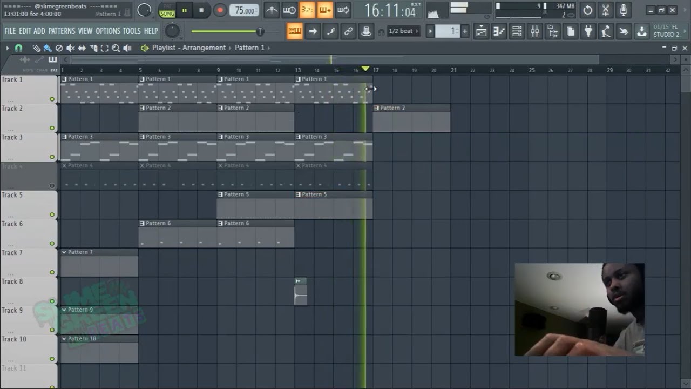Stop playback with the stop button

point(201,10)
